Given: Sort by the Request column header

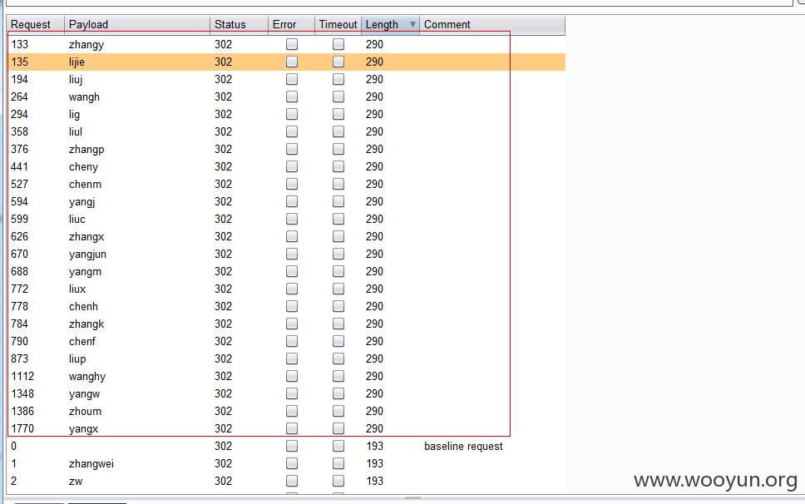Looking at the screenshot, I should tap(35, 25).
